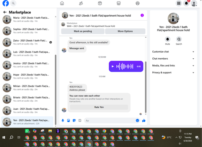Open Windows taskbar search
The width and height of the screenshot is (202, 147).
[11, 137]
